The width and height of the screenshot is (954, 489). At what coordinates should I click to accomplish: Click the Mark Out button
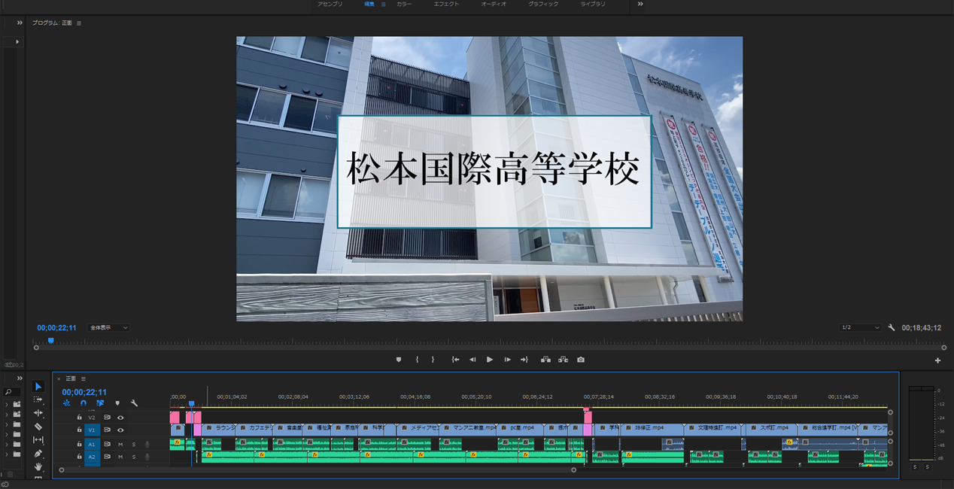click(433, 360)
